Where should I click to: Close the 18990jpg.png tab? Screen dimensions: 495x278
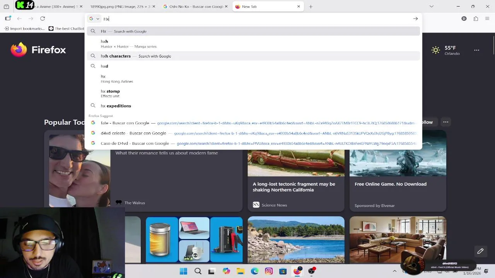coord(154,7)
